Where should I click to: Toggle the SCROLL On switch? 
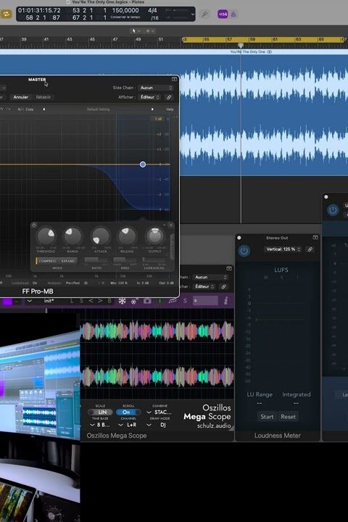pos(128,412)
